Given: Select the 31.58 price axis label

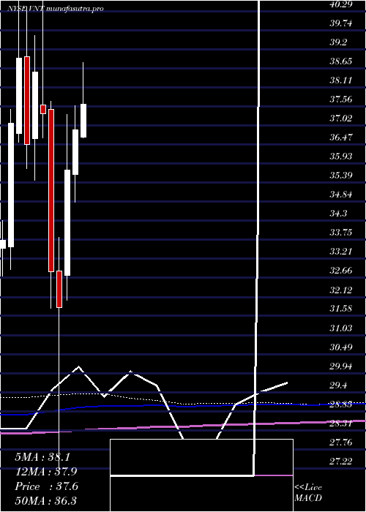Looking at the screenshot, I should [x=341, y=309].
